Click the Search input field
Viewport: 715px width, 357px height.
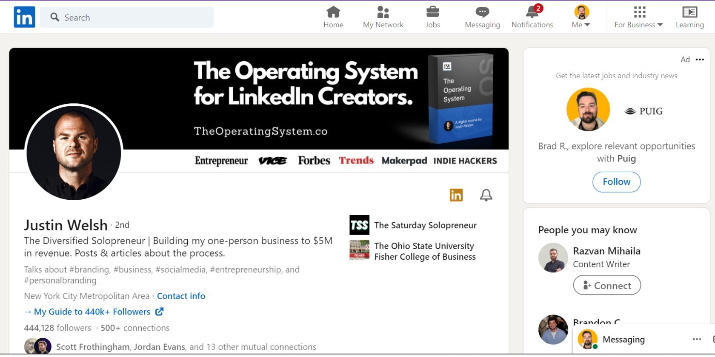coord(127,17)
